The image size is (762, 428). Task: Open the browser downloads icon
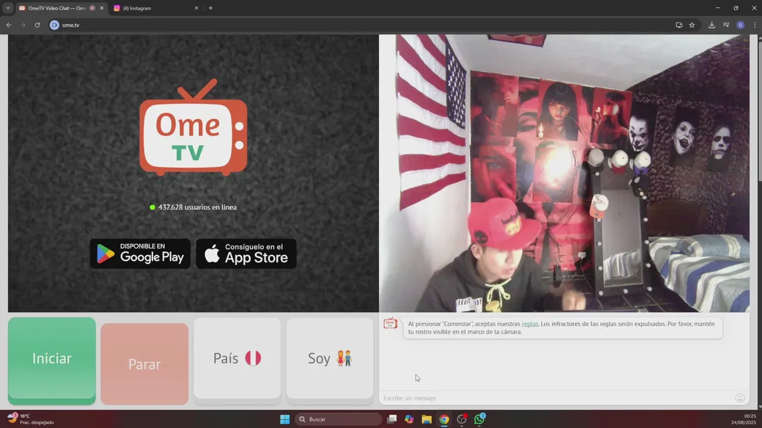pyautogui.click(x=711, y=25)
